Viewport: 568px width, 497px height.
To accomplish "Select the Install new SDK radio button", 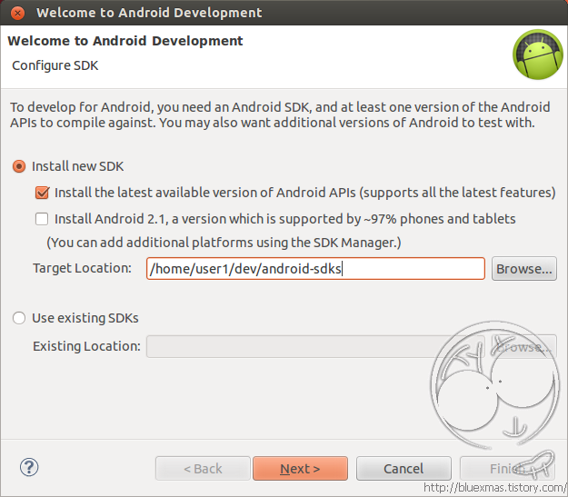I will (x=19, y=166).
